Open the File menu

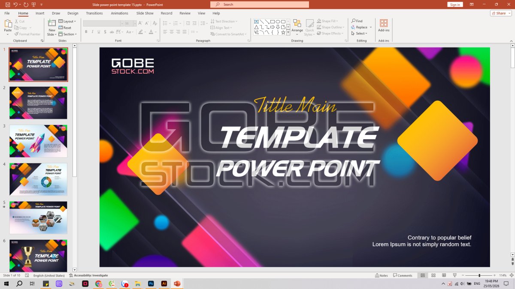tap(7, 13)
